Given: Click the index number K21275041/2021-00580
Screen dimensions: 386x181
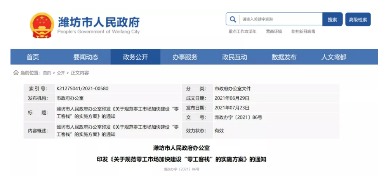Looking at the screenshot, I should (x=82, y=88).
